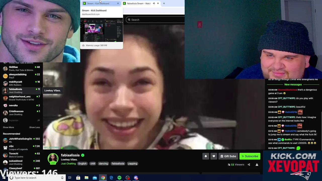Click Sk8Bae's avatar in the sidebar
Image resolution: width=322 pixels, height=181 pixels.
point(5,69)
